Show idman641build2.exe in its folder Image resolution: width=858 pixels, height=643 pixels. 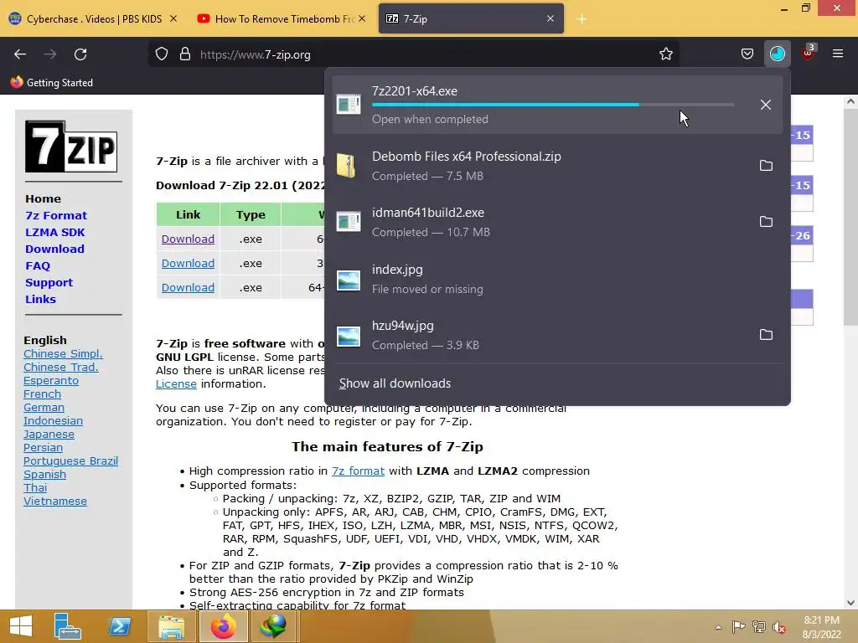coord(766,221)
